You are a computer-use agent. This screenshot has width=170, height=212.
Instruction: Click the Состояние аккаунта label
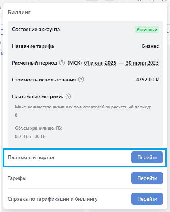[x=36, y=29]
